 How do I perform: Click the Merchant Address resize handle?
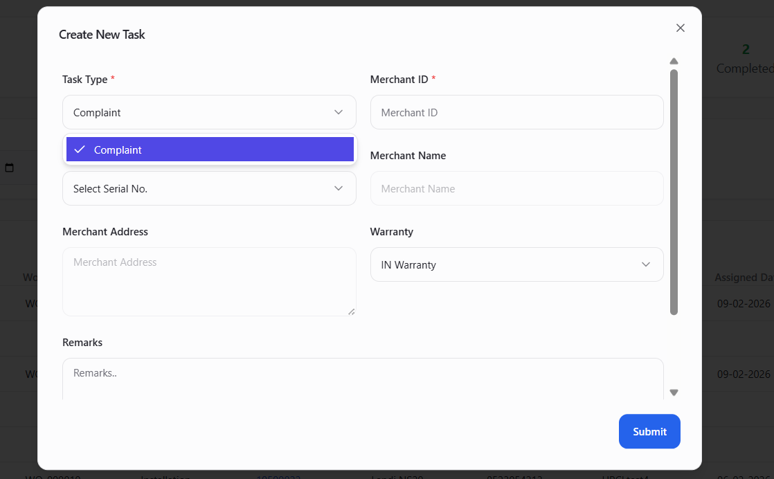tap(351, 311)
